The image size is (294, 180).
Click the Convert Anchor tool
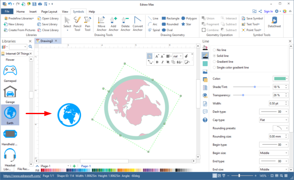(138, 24)
